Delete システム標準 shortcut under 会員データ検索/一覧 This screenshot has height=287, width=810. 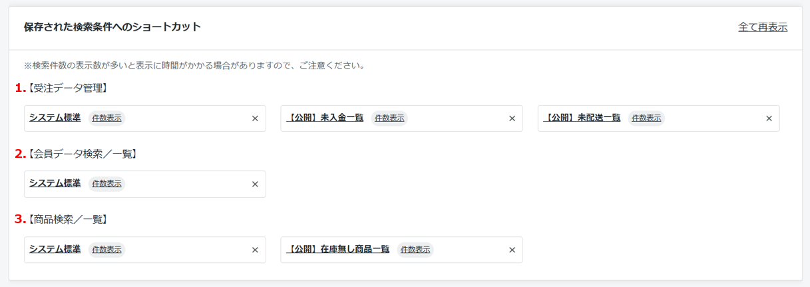click(x=255, y=184)
